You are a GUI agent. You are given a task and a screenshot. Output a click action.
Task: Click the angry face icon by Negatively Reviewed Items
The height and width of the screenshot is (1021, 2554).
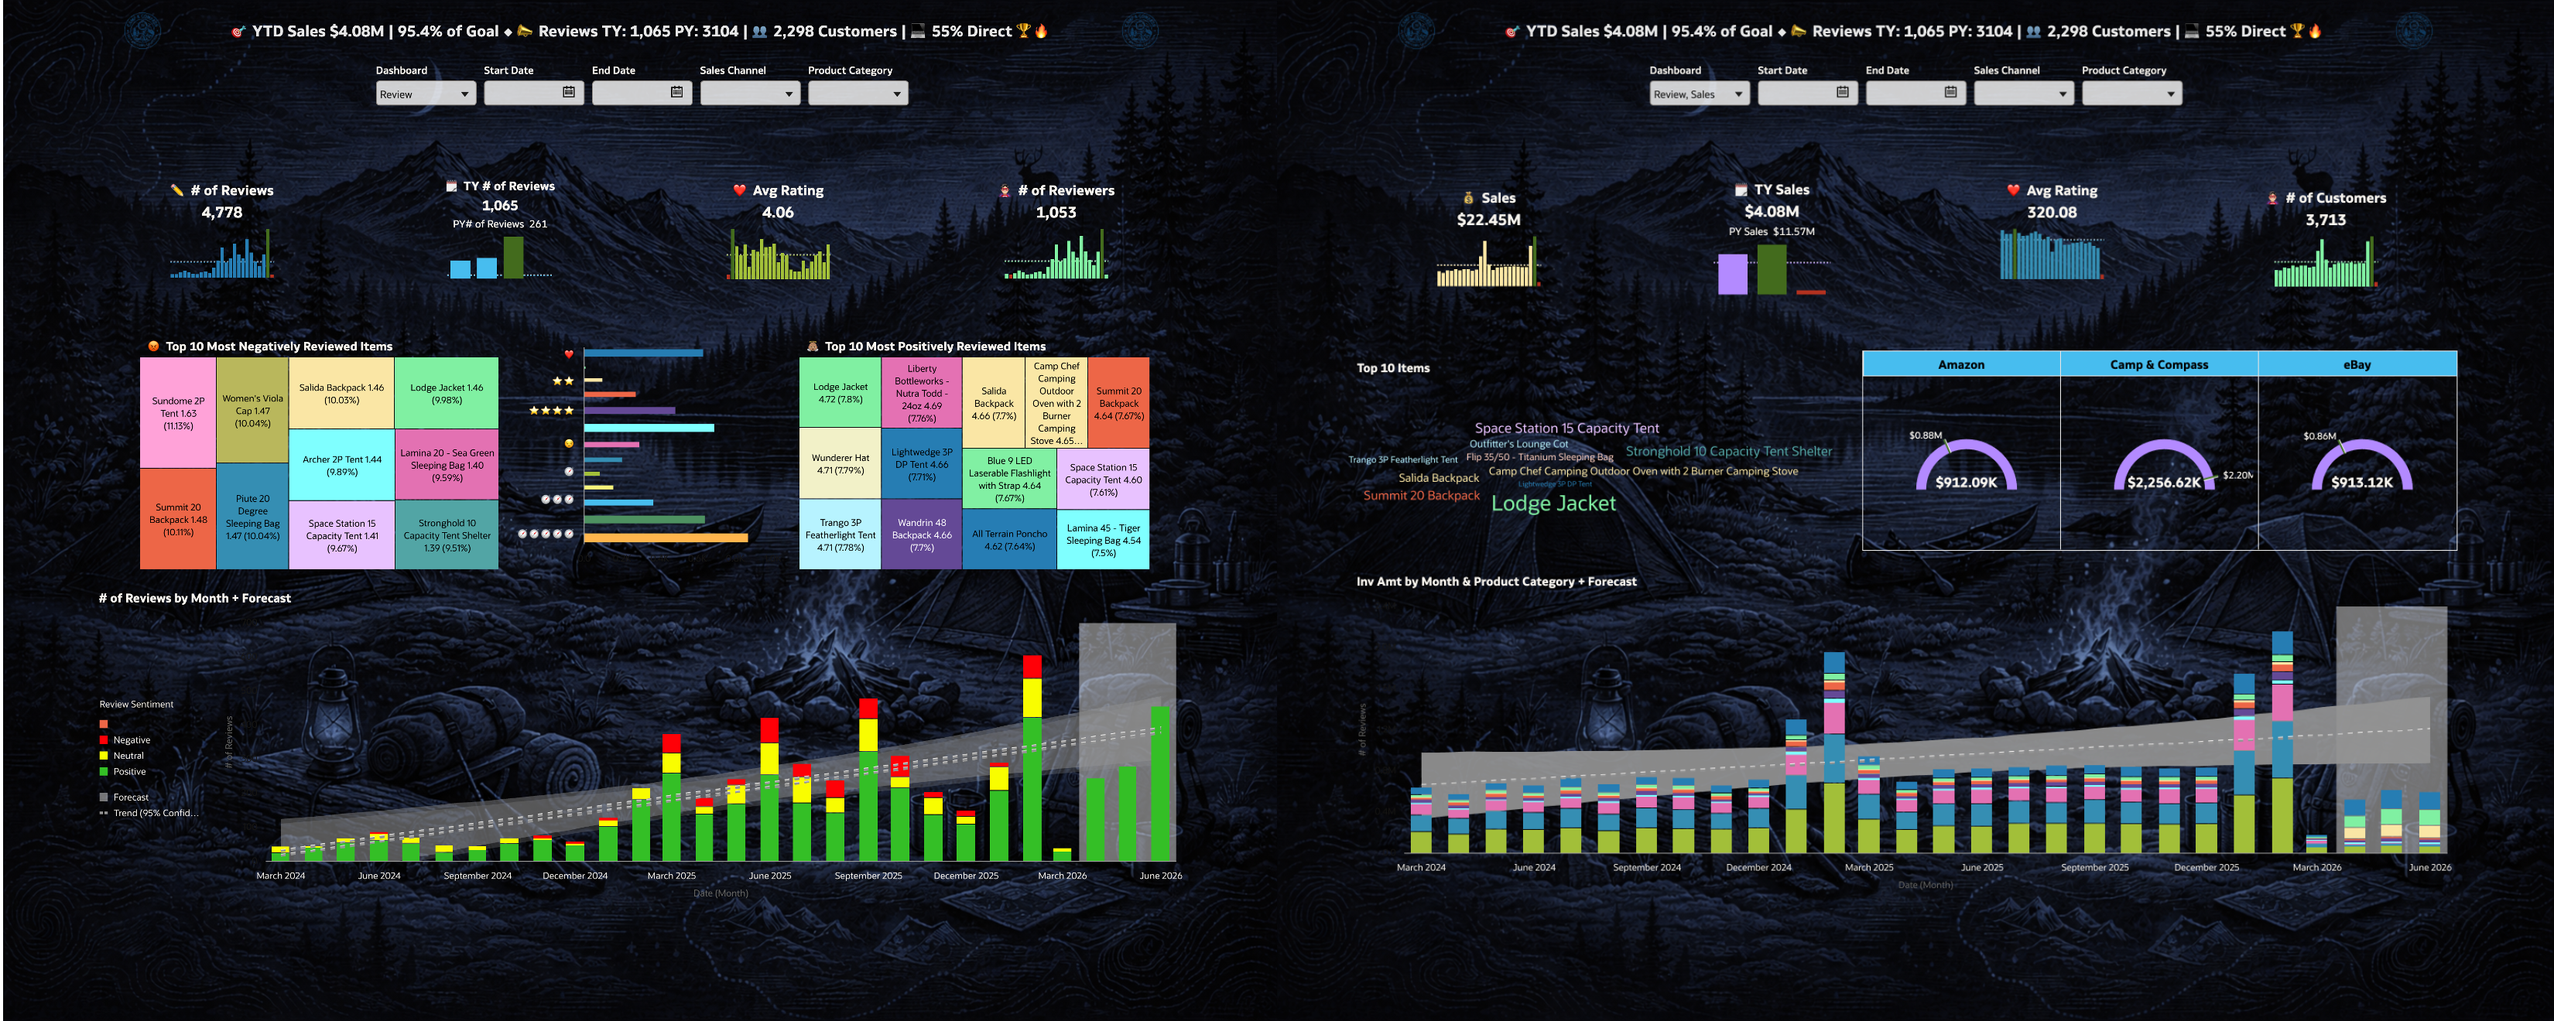(x=154, y=346)
